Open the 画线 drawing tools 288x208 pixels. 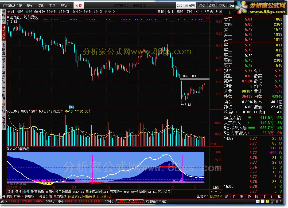(x=180, y=11)
